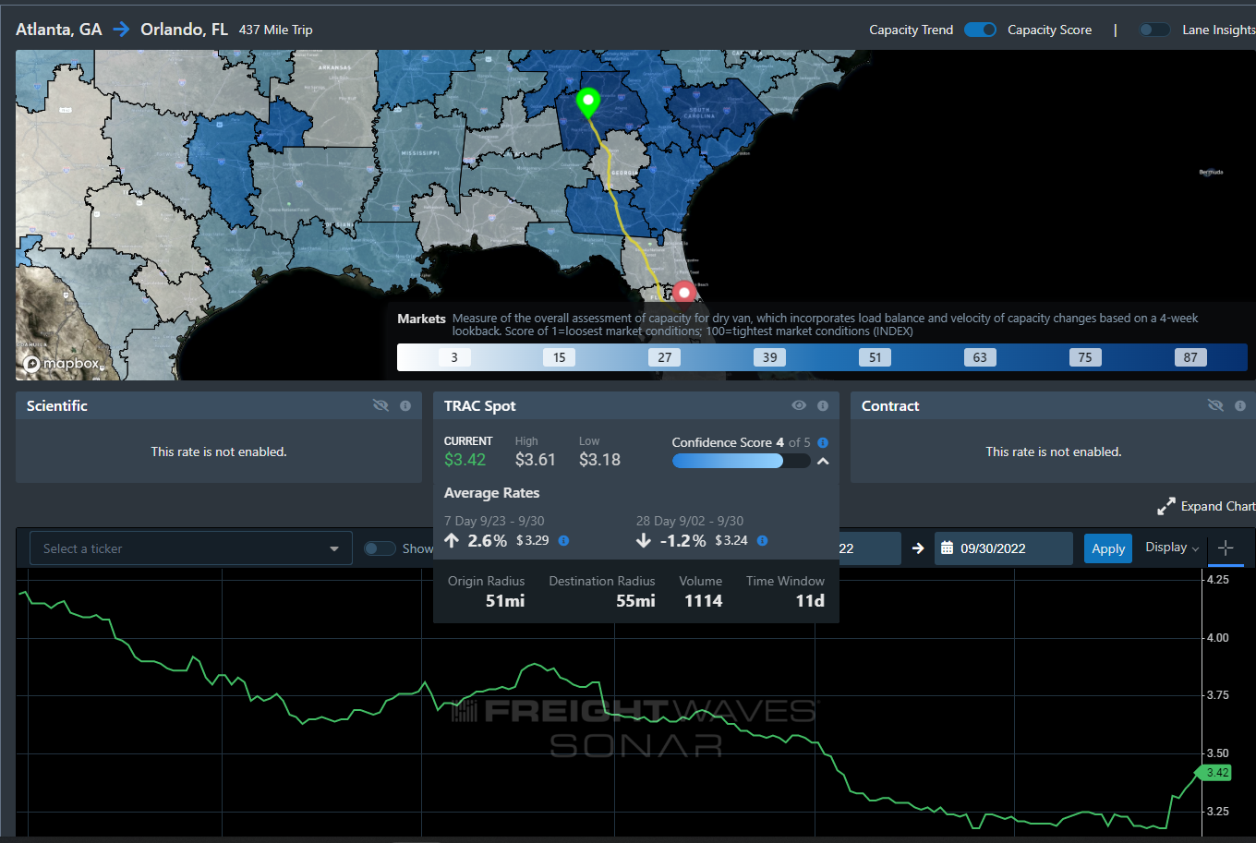Click the 3 marker on the capacity legend
Screen dimensions: 1256x843
[455, 357]
